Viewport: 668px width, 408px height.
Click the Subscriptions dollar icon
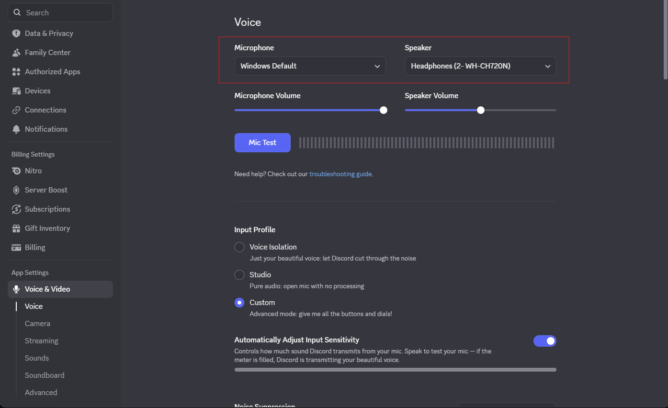[16, 209]
